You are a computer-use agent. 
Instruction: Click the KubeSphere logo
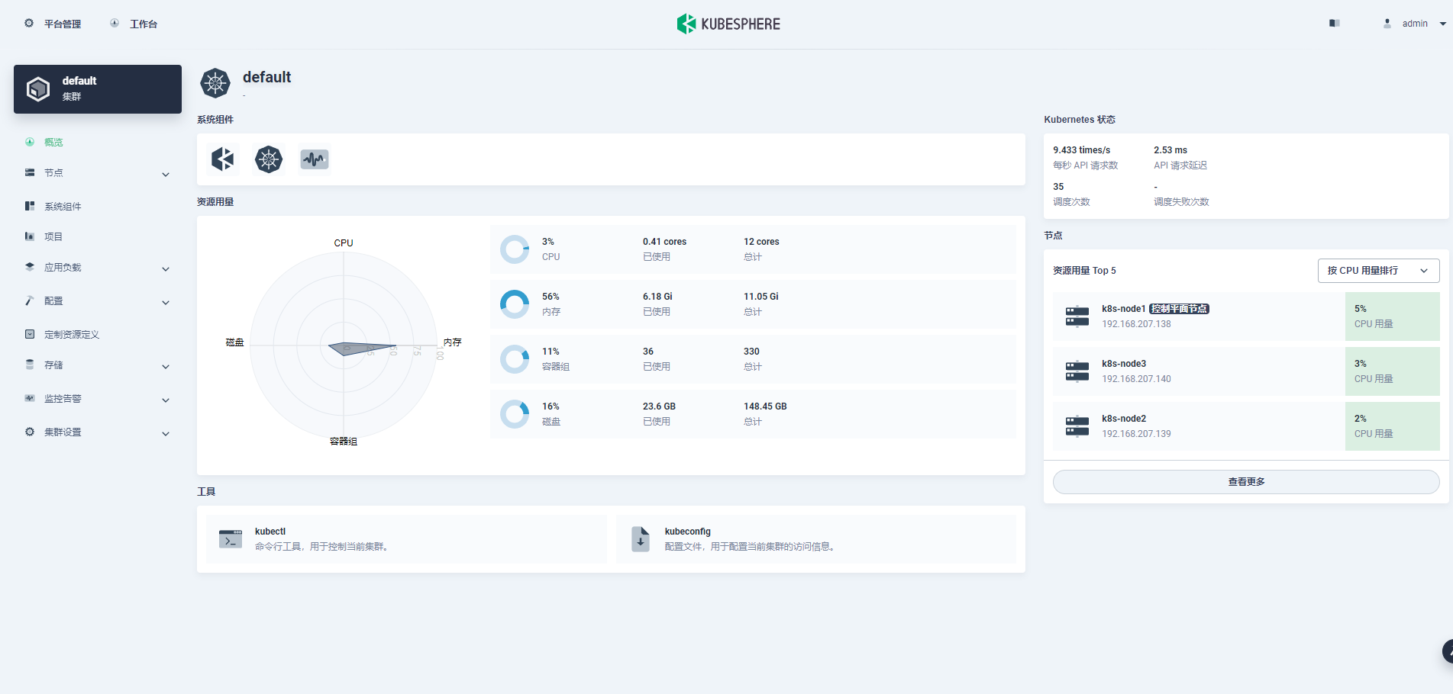pos(728,24)
